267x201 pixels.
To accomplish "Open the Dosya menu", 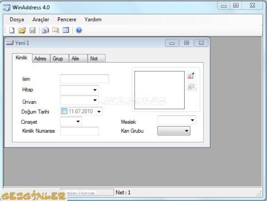I will (x=17, y=19).
